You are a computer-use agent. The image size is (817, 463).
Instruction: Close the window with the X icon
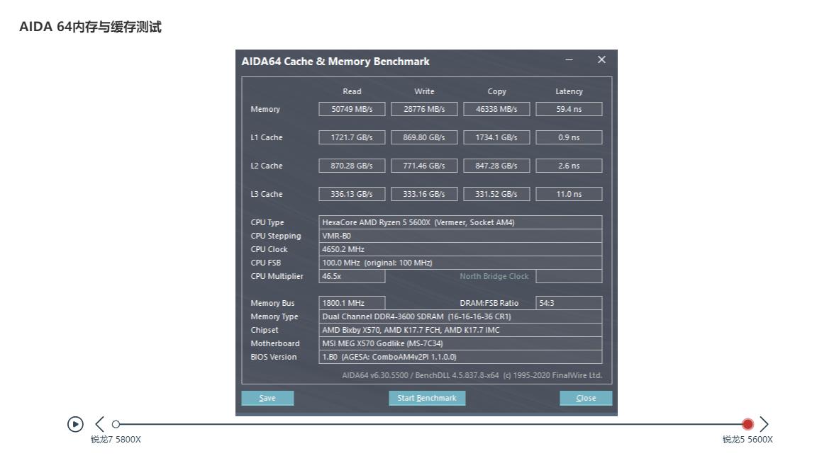(x=601, y=60)
